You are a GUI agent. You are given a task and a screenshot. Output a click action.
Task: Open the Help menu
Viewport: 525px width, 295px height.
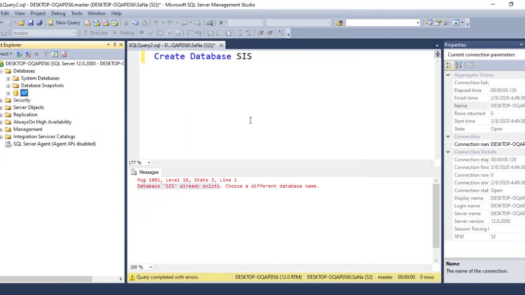click(x=116, y=13)
